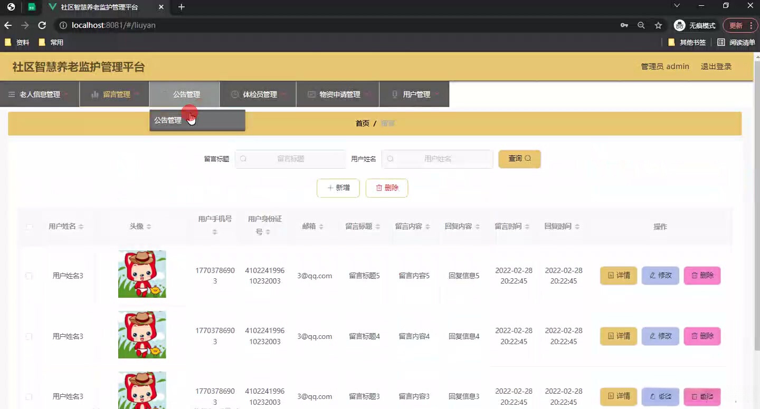
Task: Sort the list by 留言时间 arrows
Action: point(527,227)
